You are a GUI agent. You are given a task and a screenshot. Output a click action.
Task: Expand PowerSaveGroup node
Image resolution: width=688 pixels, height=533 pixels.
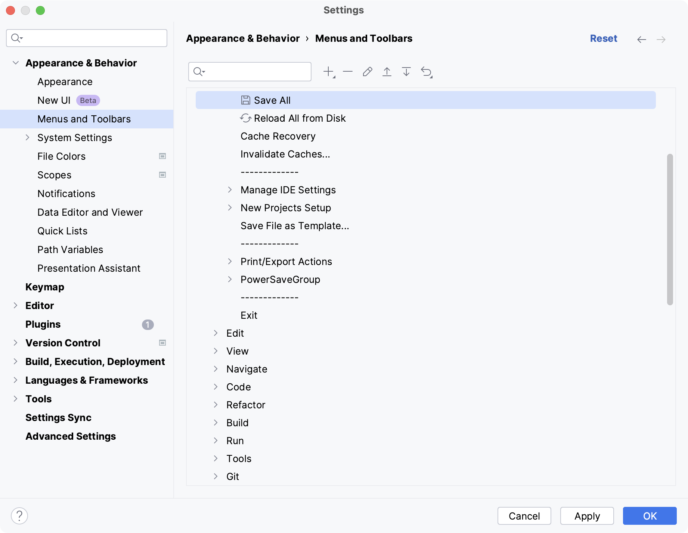[230, 279]
